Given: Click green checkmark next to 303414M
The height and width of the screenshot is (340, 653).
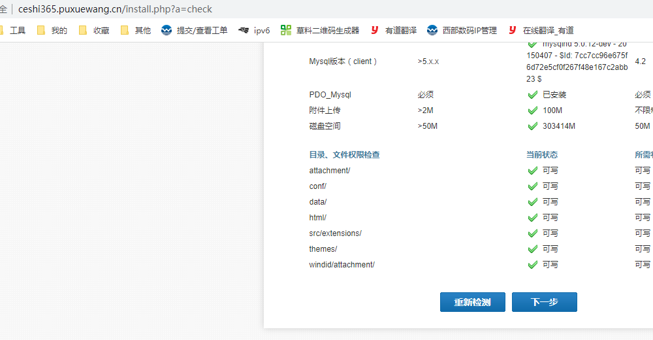Looking at the screenshot, I should pyautogui.click(x=533, y=126).
